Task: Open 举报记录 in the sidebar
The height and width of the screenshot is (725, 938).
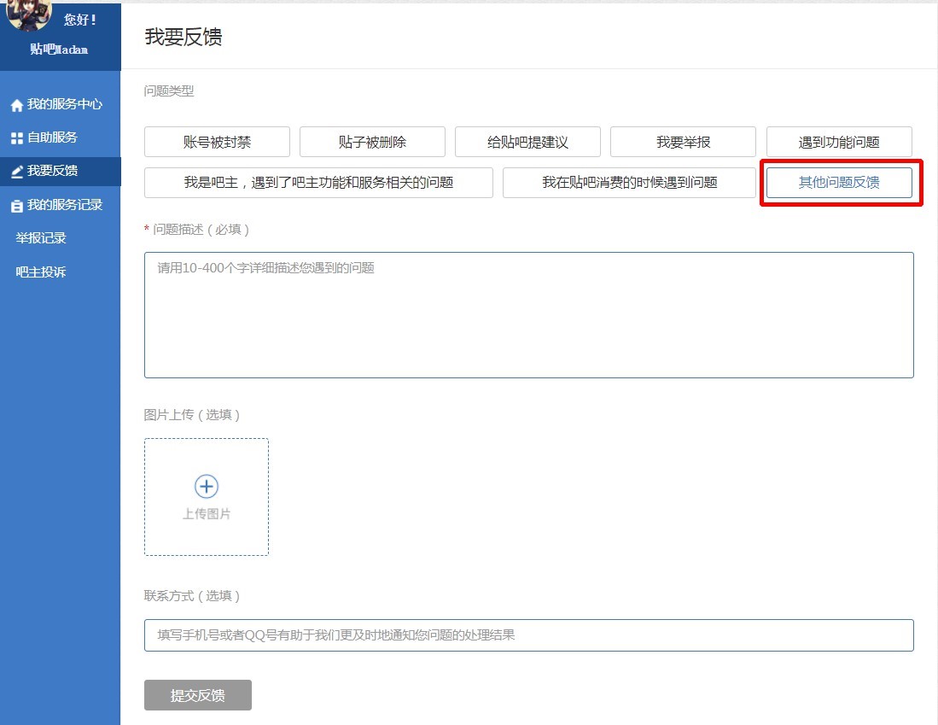Action: (41, 238)
